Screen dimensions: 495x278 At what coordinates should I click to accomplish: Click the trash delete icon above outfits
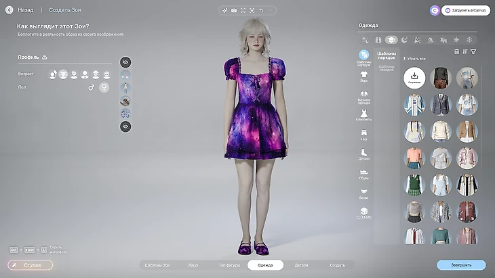[456, 51]
